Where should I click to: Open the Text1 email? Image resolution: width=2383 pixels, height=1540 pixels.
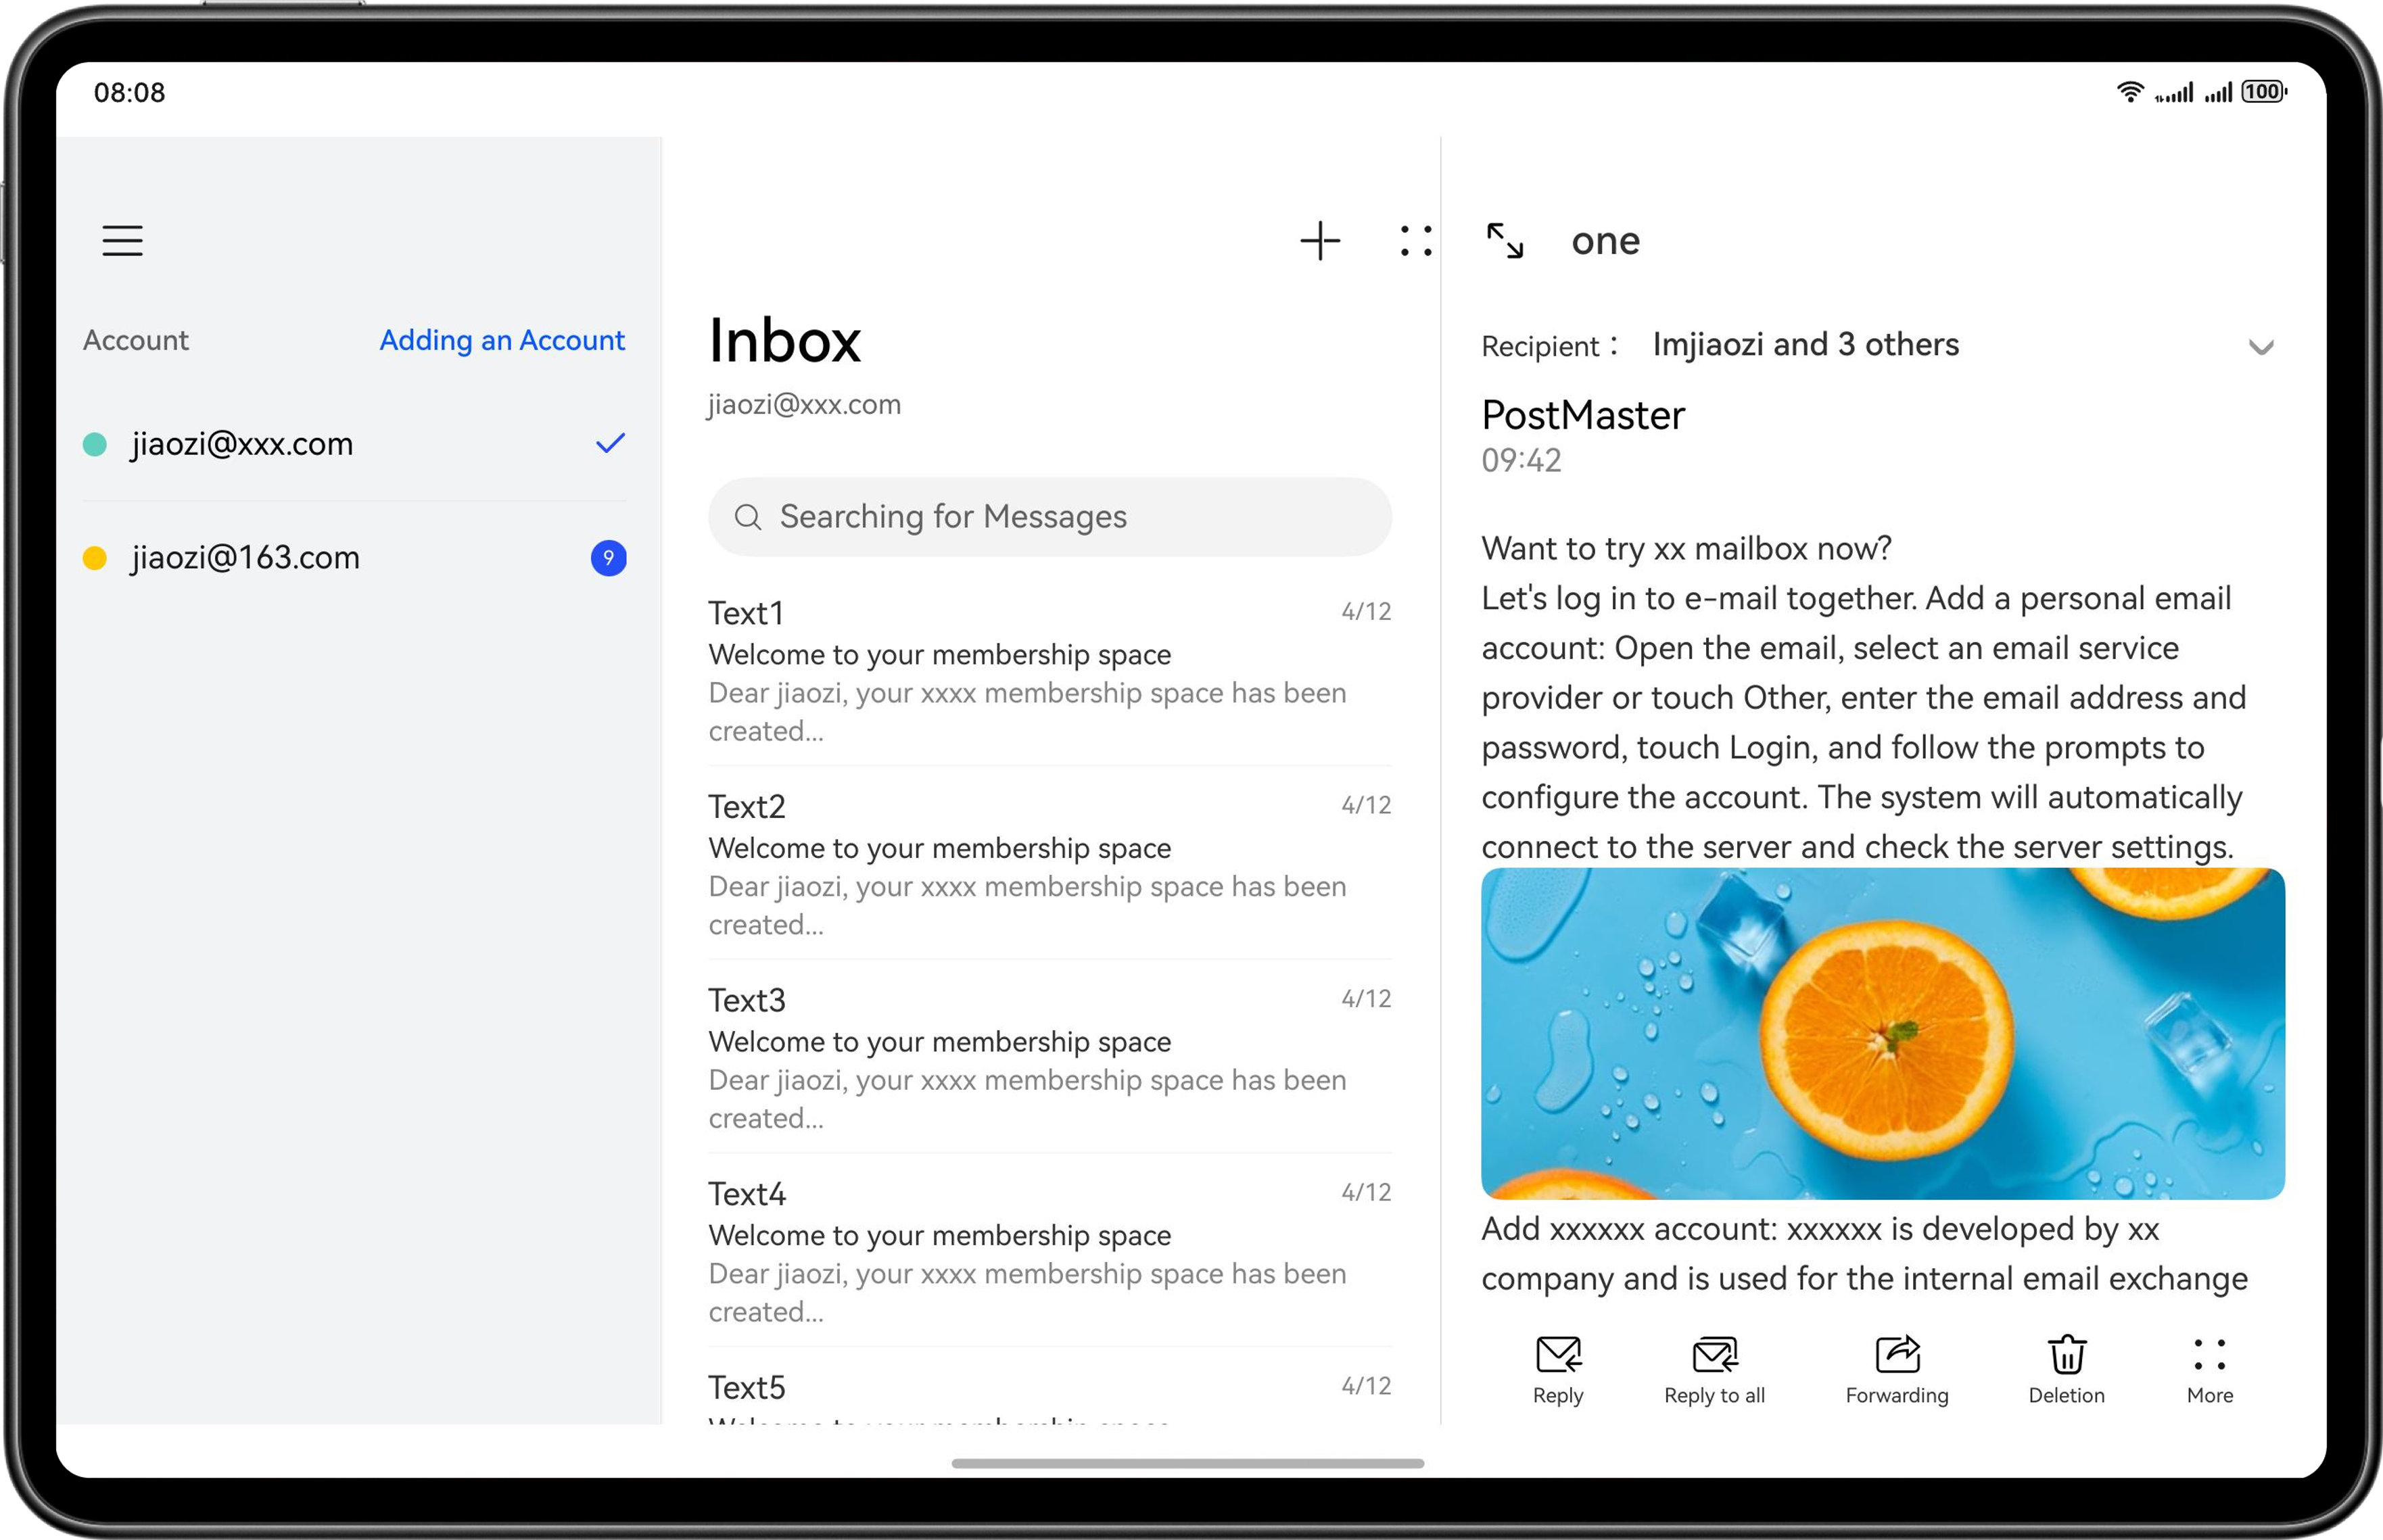pyautogui.click(x=1050, y=671)
